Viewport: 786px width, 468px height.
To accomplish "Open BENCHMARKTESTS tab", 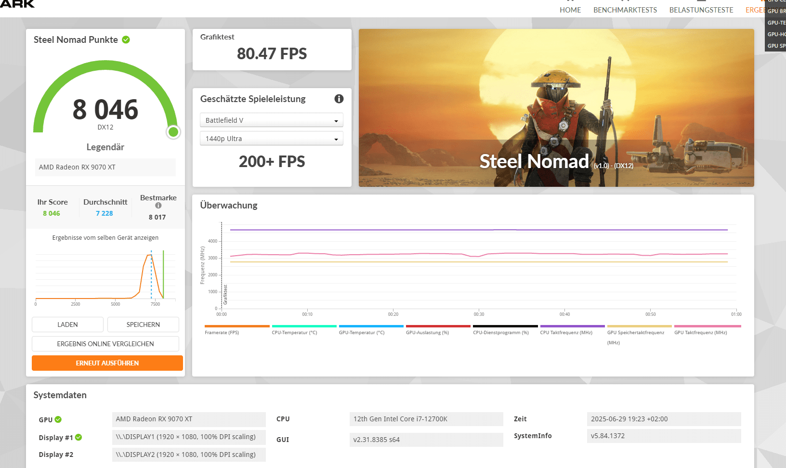I will [x=625, y=10].
